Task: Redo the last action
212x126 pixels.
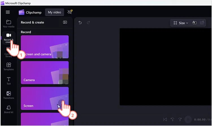Action: pyautogui.click(x=88, y=22)
